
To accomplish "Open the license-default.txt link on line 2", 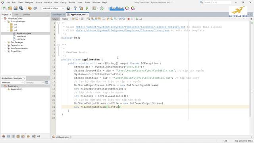I will point(130,27).
